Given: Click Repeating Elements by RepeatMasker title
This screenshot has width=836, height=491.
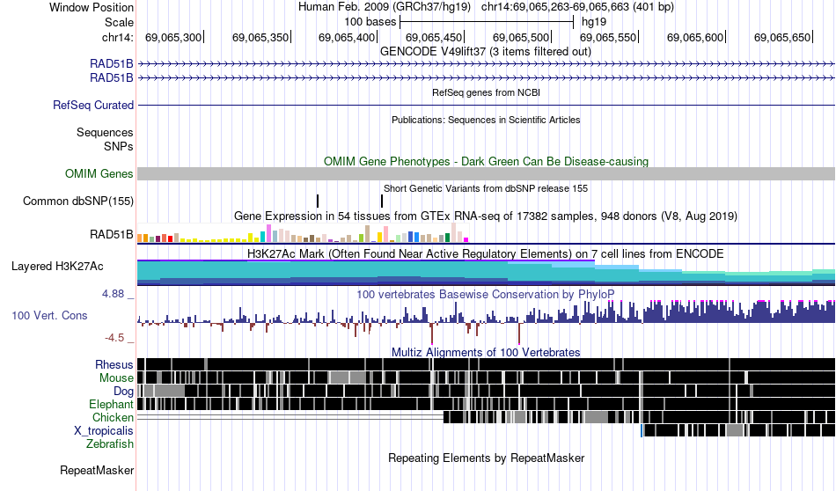Looking at the screenshot, I should (486, 458).
